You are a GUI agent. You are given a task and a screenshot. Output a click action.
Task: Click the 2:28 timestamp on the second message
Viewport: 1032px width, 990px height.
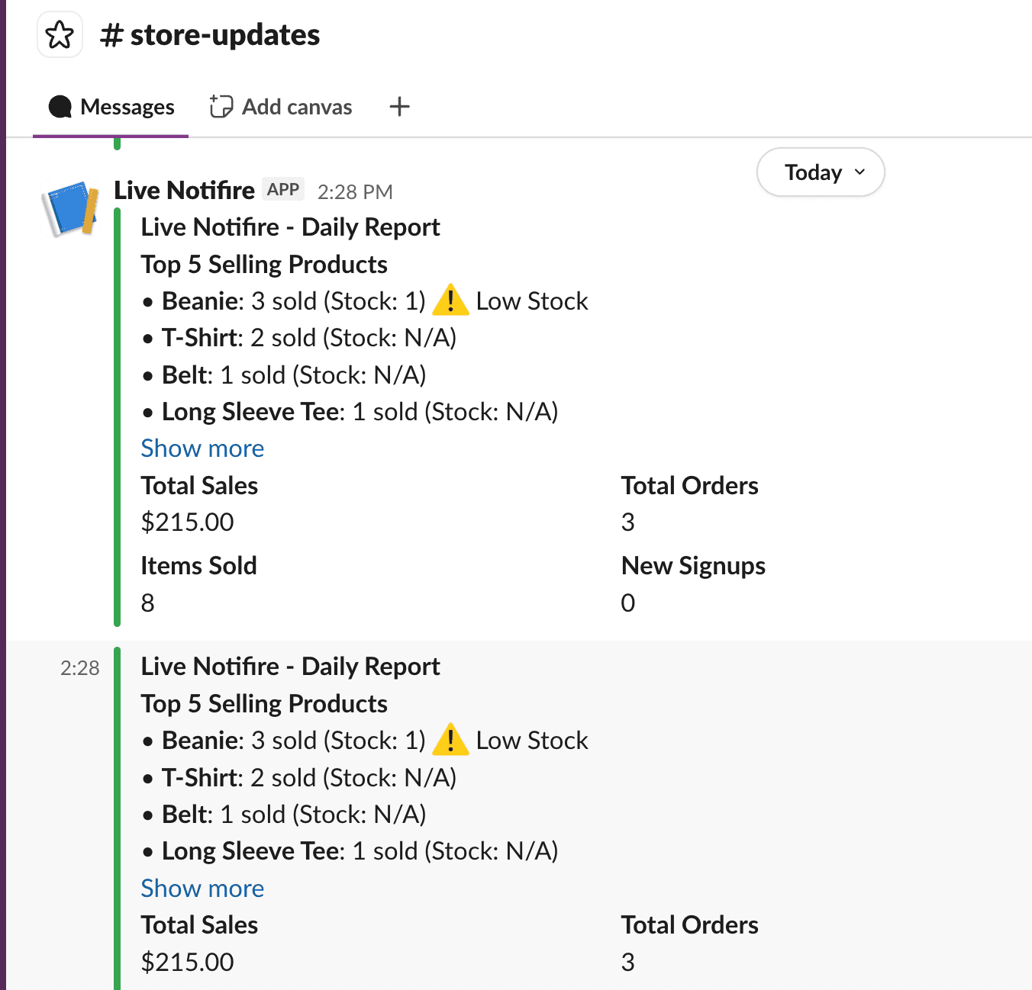(79, 668)
